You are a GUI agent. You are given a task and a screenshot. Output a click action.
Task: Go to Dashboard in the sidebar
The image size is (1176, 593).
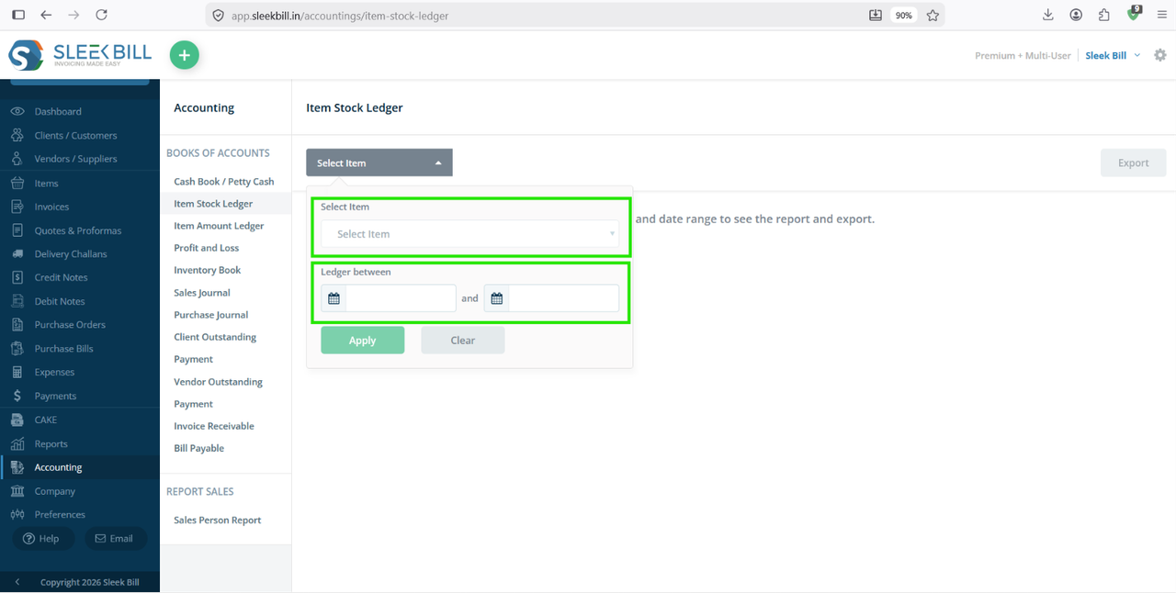(58, 111)
